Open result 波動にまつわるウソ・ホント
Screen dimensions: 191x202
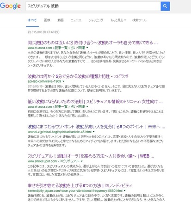pyautogui.click(x=96, y=127)
